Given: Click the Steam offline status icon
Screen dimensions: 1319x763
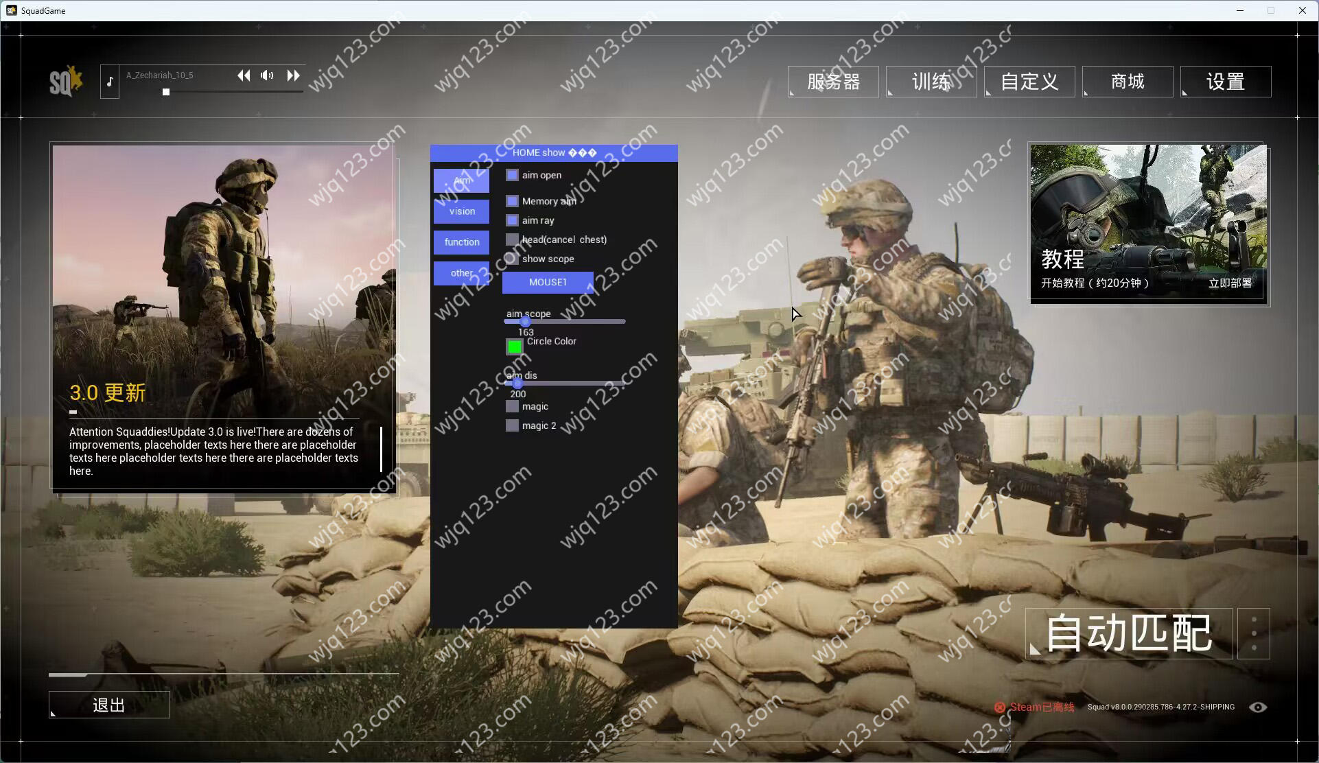Looking at the screenshot, I should 999,707.
